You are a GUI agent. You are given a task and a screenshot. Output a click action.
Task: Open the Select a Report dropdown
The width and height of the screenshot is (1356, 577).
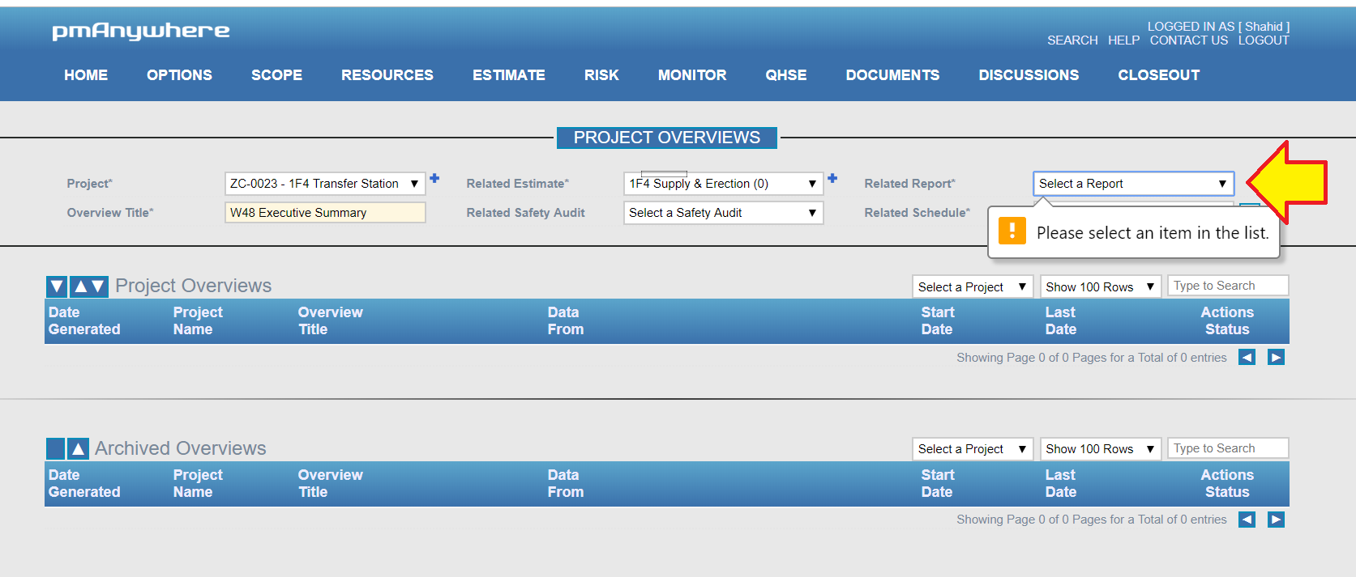pyautogui.click(x=1132, y=184)
